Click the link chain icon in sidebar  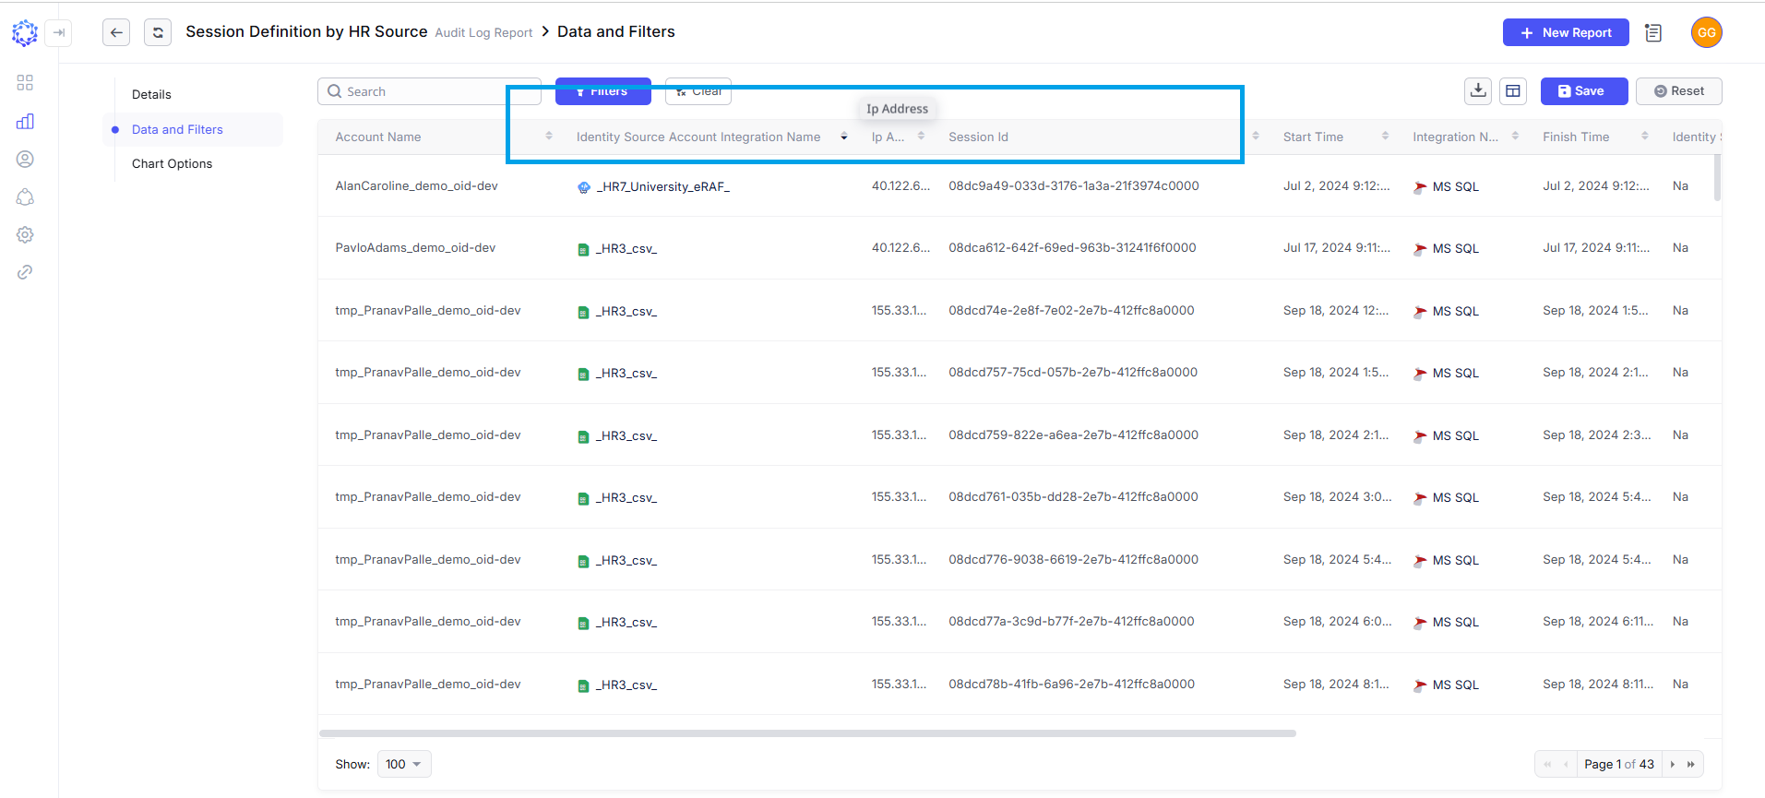tap(25, 272)
